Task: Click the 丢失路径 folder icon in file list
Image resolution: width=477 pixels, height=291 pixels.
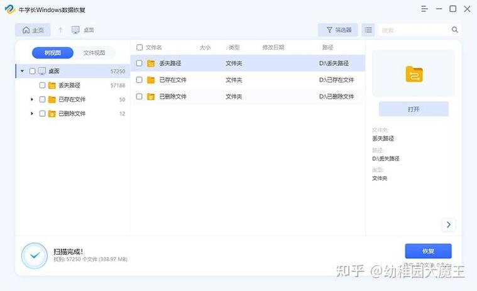Action: [x=151, y=63]
